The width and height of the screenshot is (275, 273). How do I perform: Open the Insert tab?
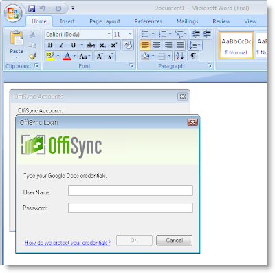67,21
